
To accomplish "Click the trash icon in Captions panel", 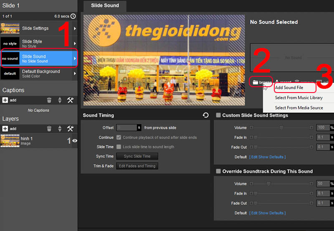I will click(49, 100).
